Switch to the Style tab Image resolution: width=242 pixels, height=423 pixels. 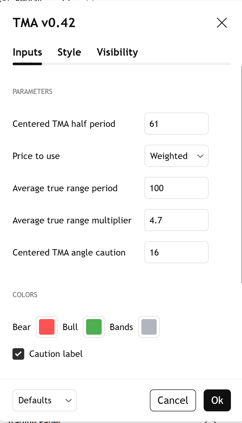[x=69, y=52]
